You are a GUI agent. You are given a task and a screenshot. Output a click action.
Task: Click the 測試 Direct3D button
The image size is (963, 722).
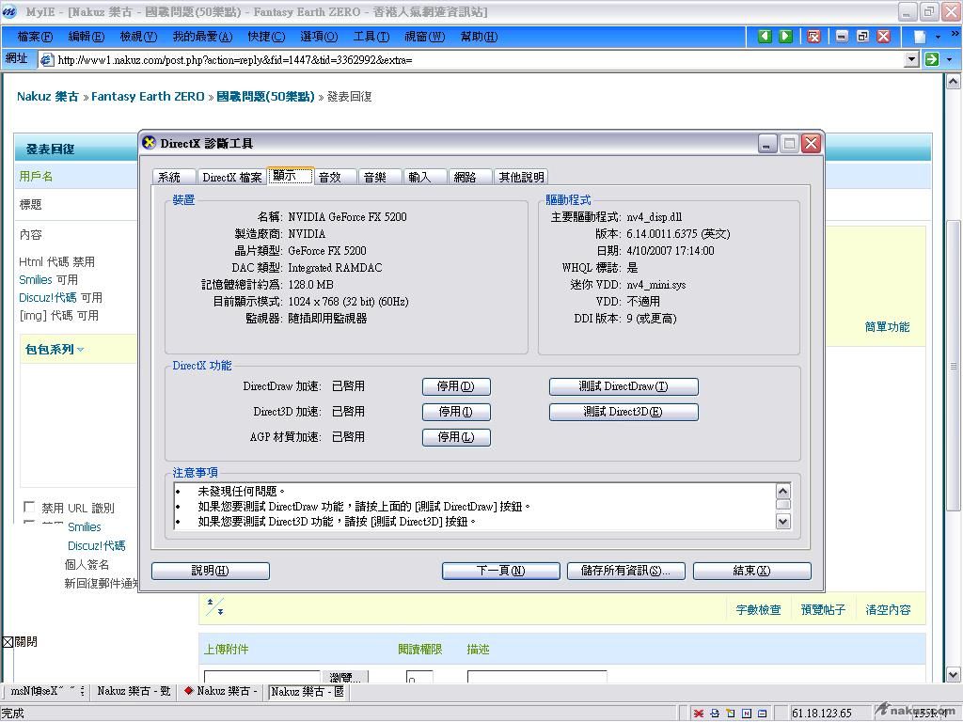(623, 412)
